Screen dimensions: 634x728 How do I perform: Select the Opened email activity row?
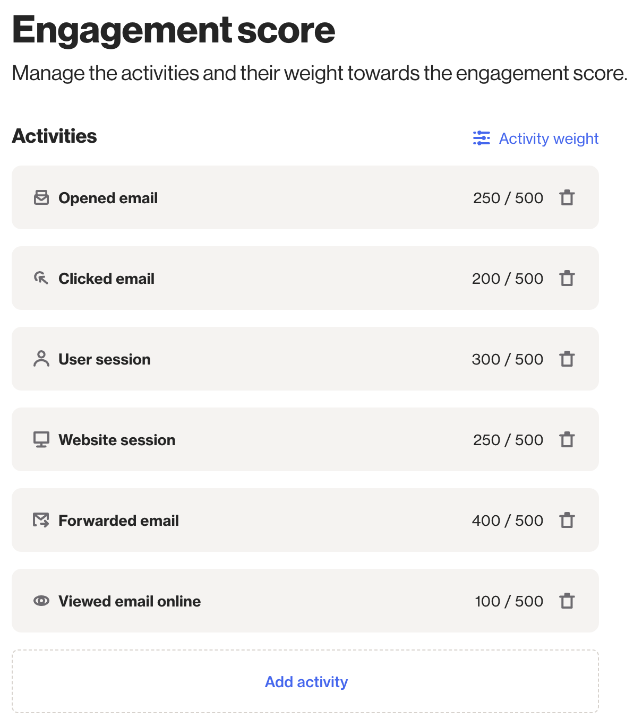click(x=305, y=197)
